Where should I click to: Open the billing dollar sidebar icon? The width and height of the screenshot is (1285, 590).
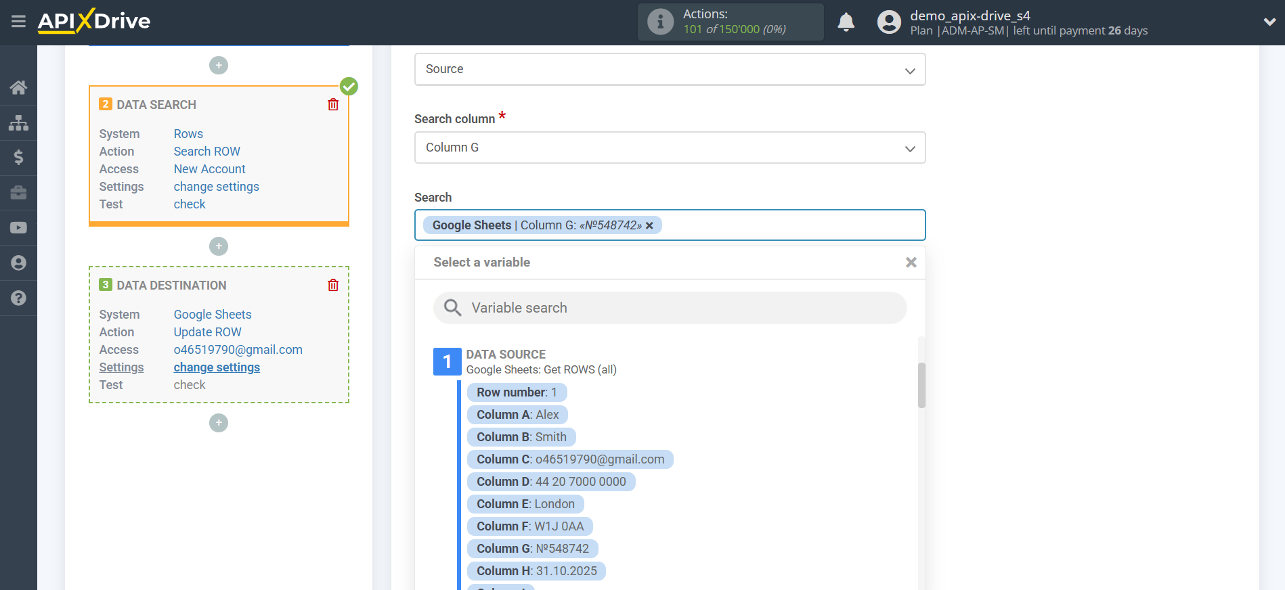pos(18,158)
